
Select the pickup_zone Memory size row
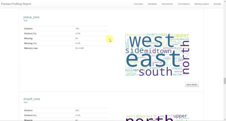(x=66, y=48)
